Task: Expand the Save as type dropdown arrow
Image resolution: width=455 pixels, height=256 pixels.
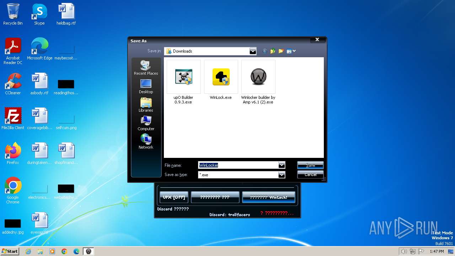Action: [282, 175]
